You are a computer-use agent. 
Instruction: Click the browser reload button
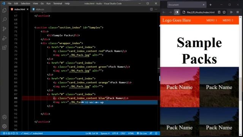[177, 12]
